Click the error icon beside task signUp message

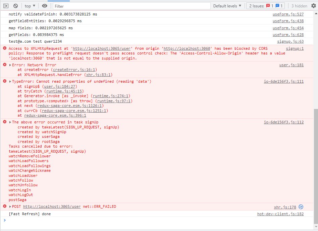tap(5, 122)
